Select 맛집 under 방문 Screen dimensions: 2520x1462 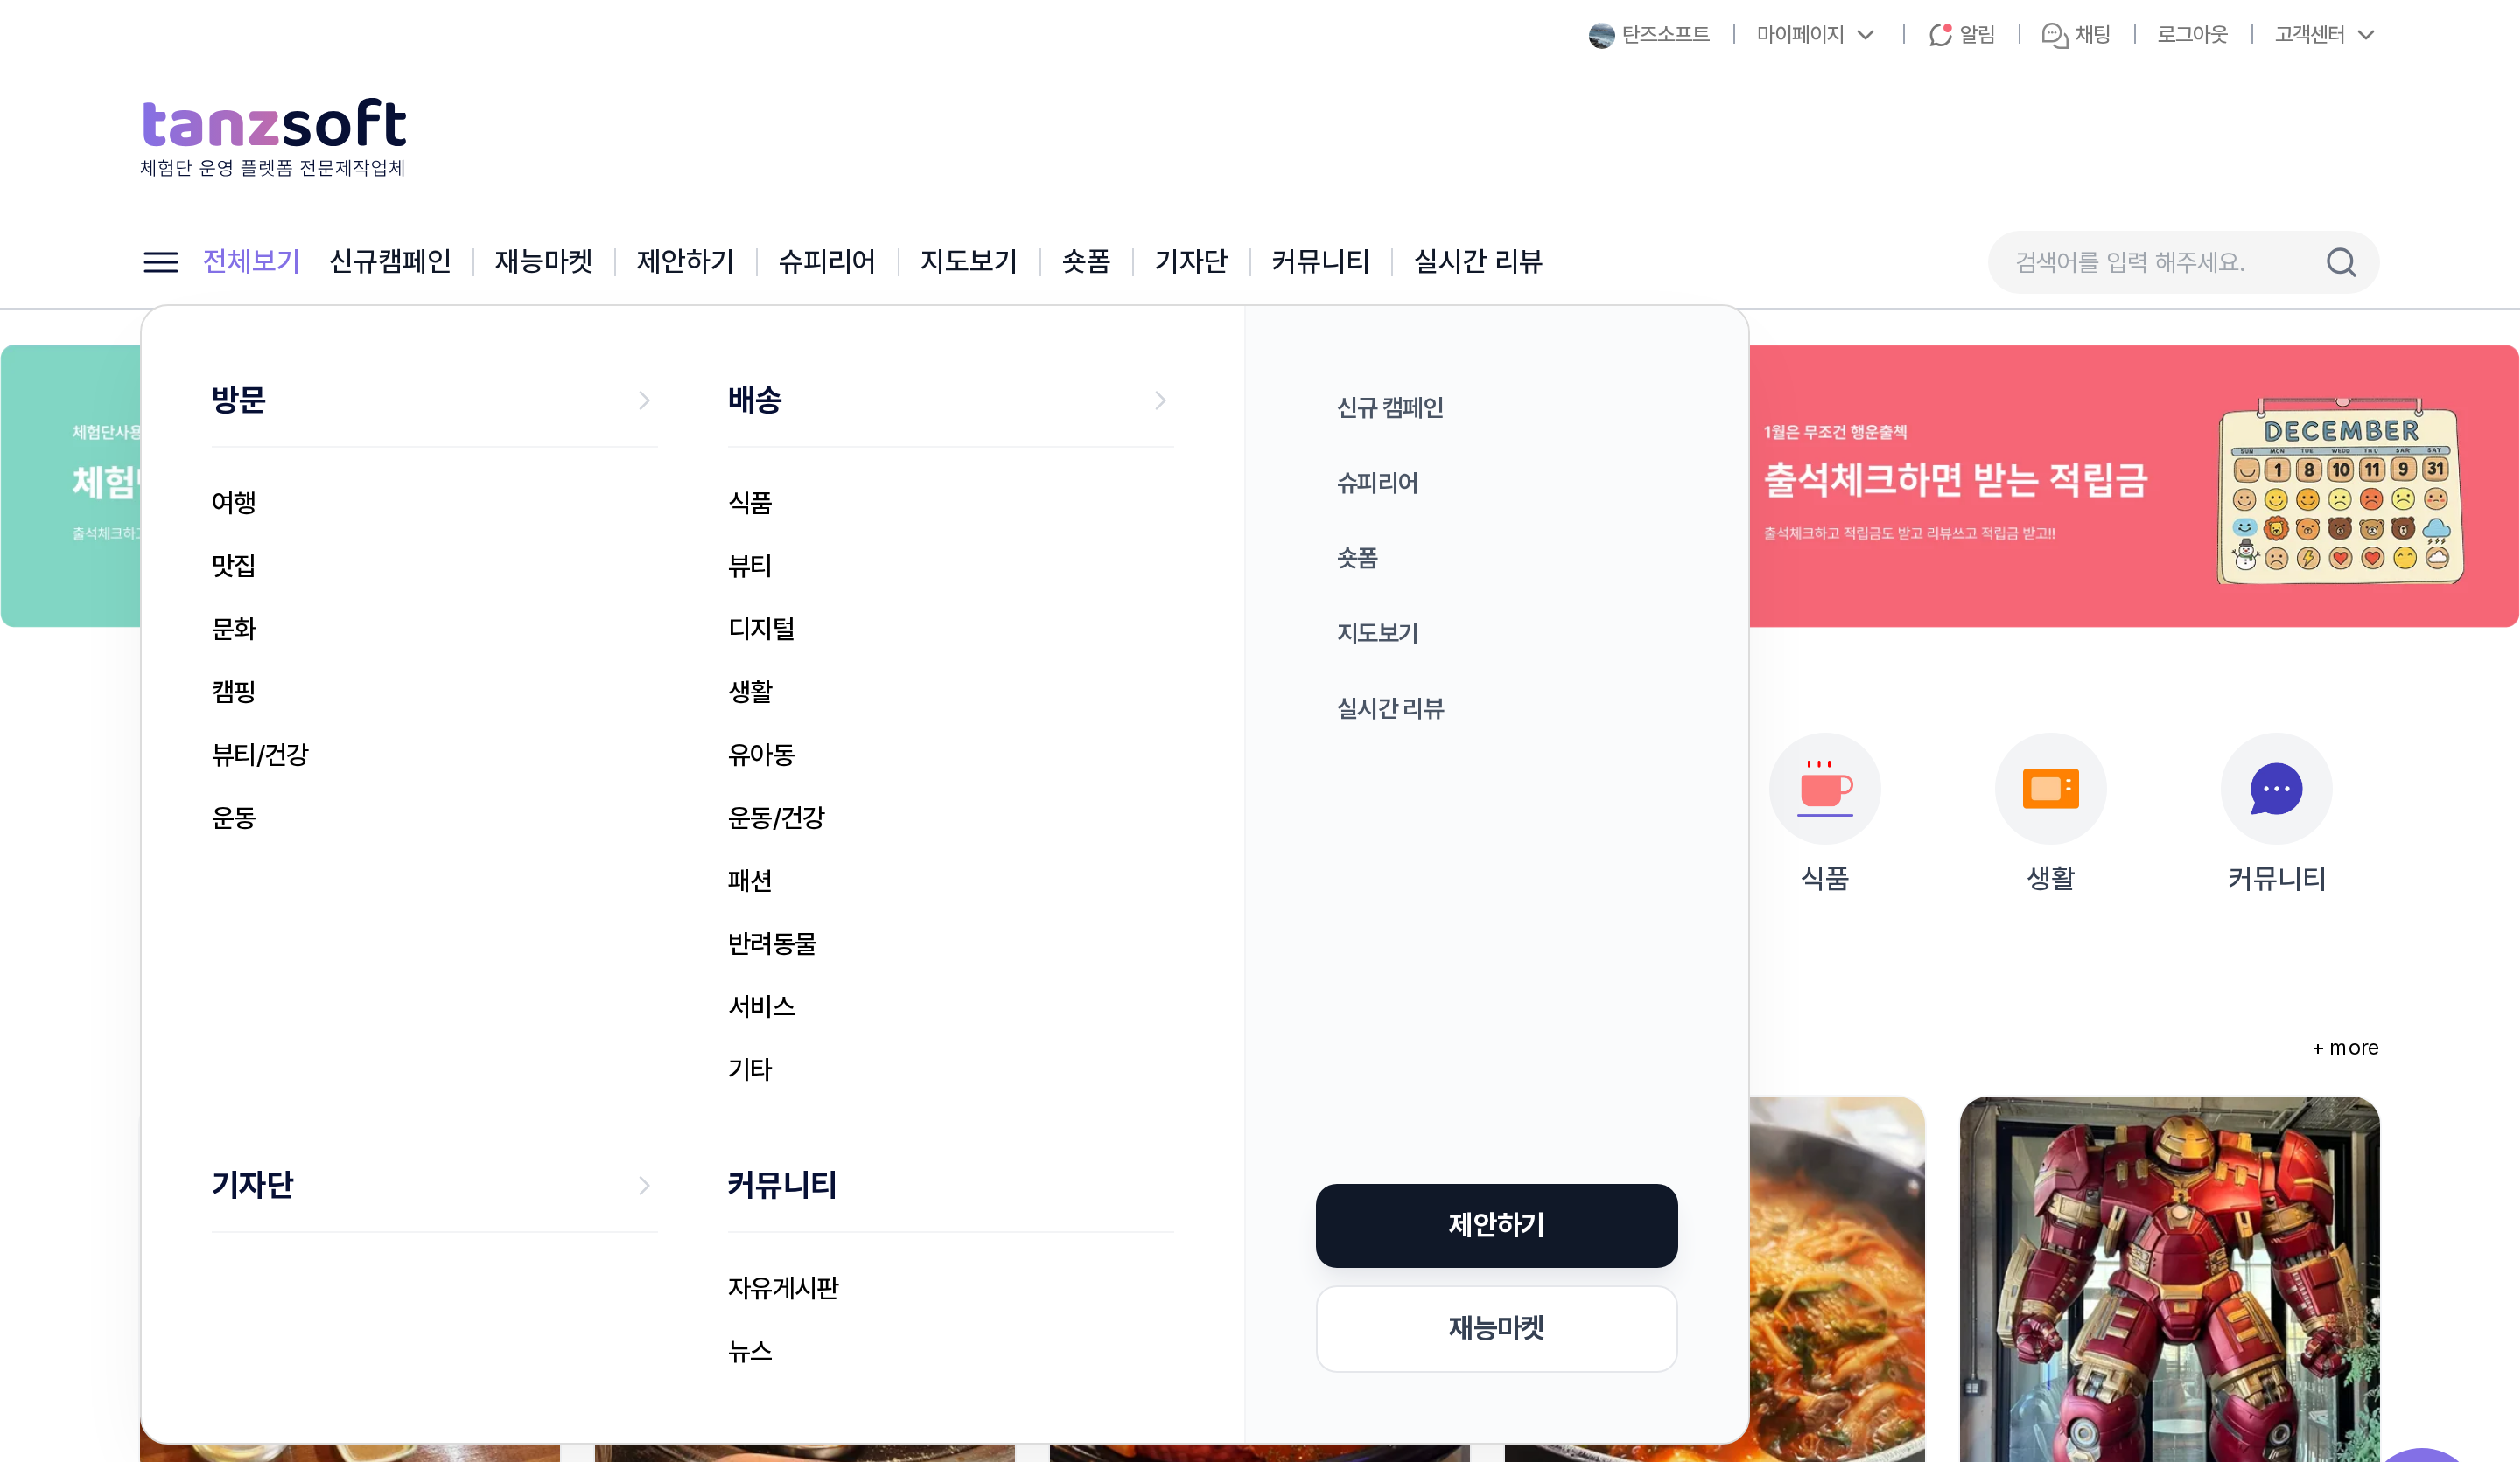coord(234,566)
